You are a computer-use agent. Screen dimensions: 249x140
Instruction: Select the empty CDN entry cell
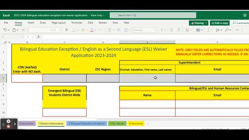[x=27, y=78]
